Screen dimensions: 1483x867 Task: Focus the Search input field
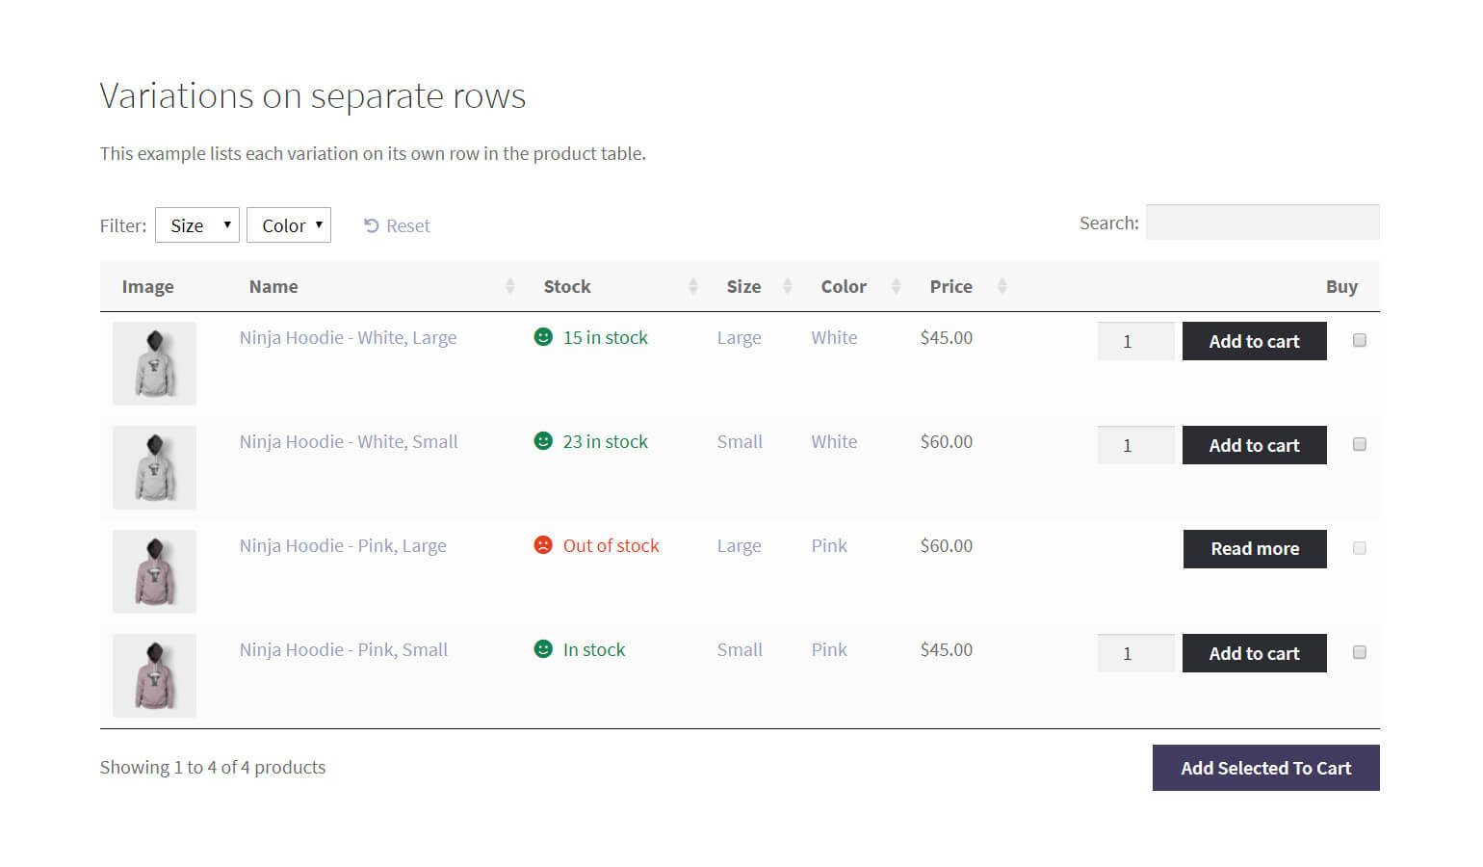(x=1262, y=223)
